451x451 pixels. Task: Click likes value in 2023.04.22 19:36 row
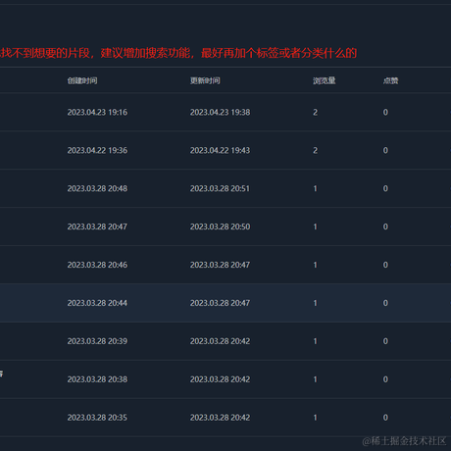[x=385, y=150]
